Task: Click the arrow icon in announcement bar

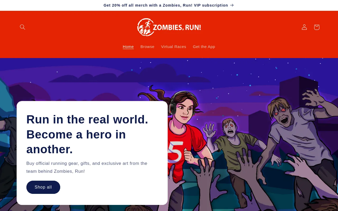Action: [x=232, y=5]
